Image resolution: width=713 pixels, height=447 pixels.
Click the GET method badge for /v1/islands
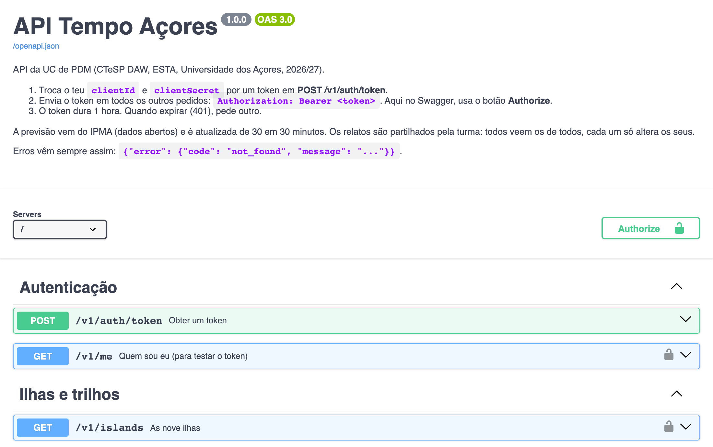click(43, 428)
